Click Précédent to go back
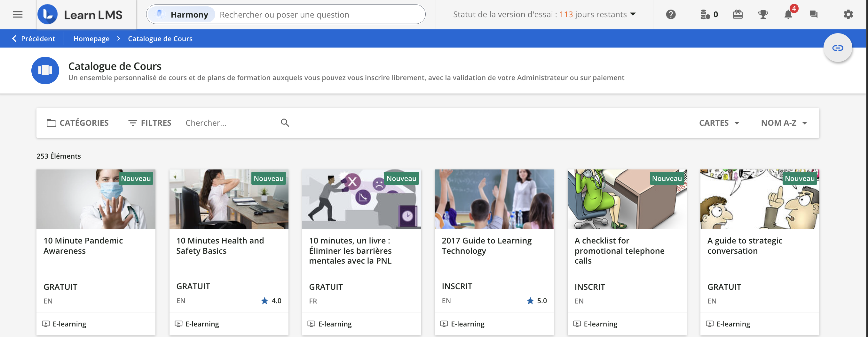Viewport: 868px width, 337px height. pos(34,39)
